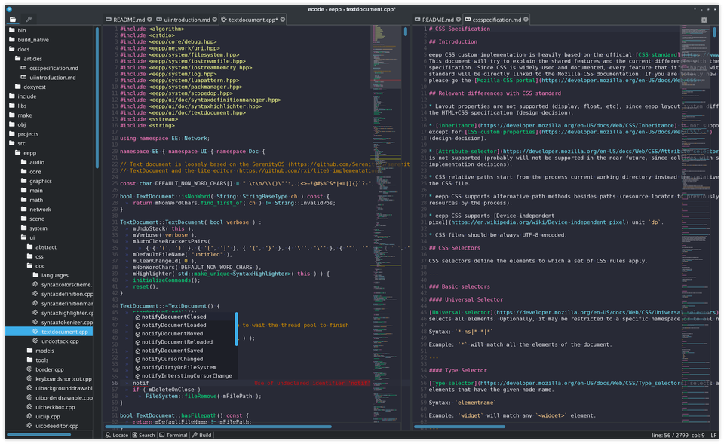This screenshot has width=724, height=444.
Task: Select textdocument.cpp in file tree
Action: (x=48, y=332)
